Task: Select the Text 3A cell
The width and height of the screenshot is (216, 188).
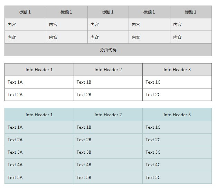Action: [x=15, y=152]
